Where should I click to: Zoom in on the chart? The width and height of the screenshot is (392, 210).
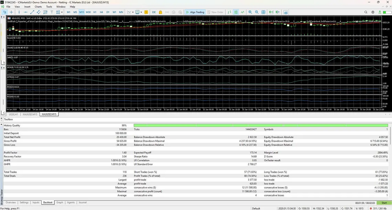[250, 12]
